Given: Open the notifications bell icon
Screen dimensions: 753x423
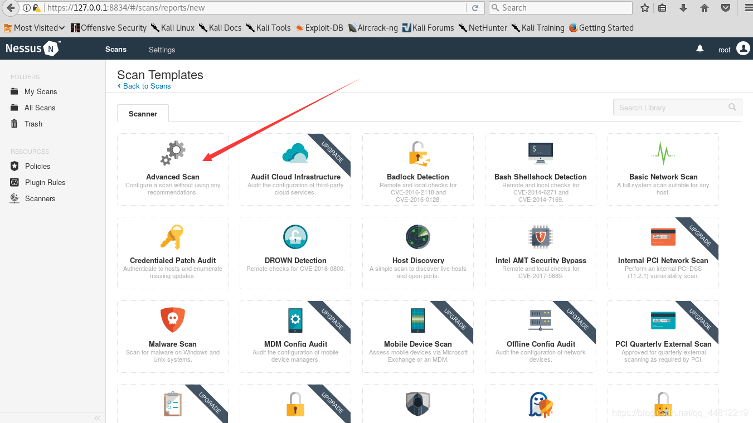Looking at the screenshot, I should 700,49.
